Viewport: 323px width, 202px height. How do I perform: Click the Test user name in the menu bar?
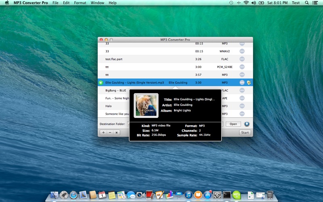tap(296, 3)
